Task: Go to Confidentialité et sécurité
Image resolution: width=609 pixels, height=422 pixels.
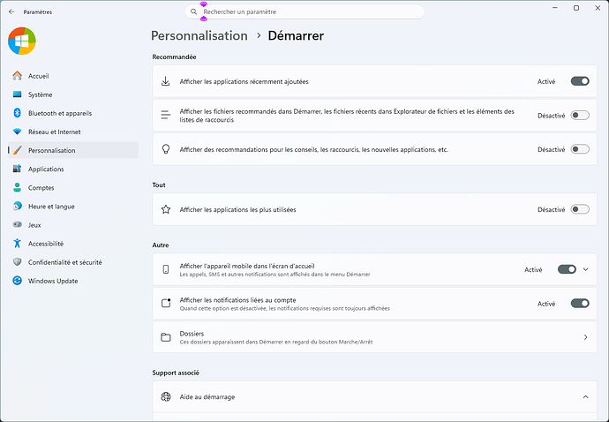Action: tap(73, 262)
